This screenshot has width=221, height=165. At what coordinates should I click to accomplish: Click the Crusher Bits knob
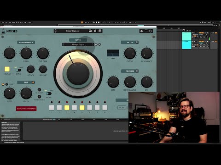click(x=113, y=82)
